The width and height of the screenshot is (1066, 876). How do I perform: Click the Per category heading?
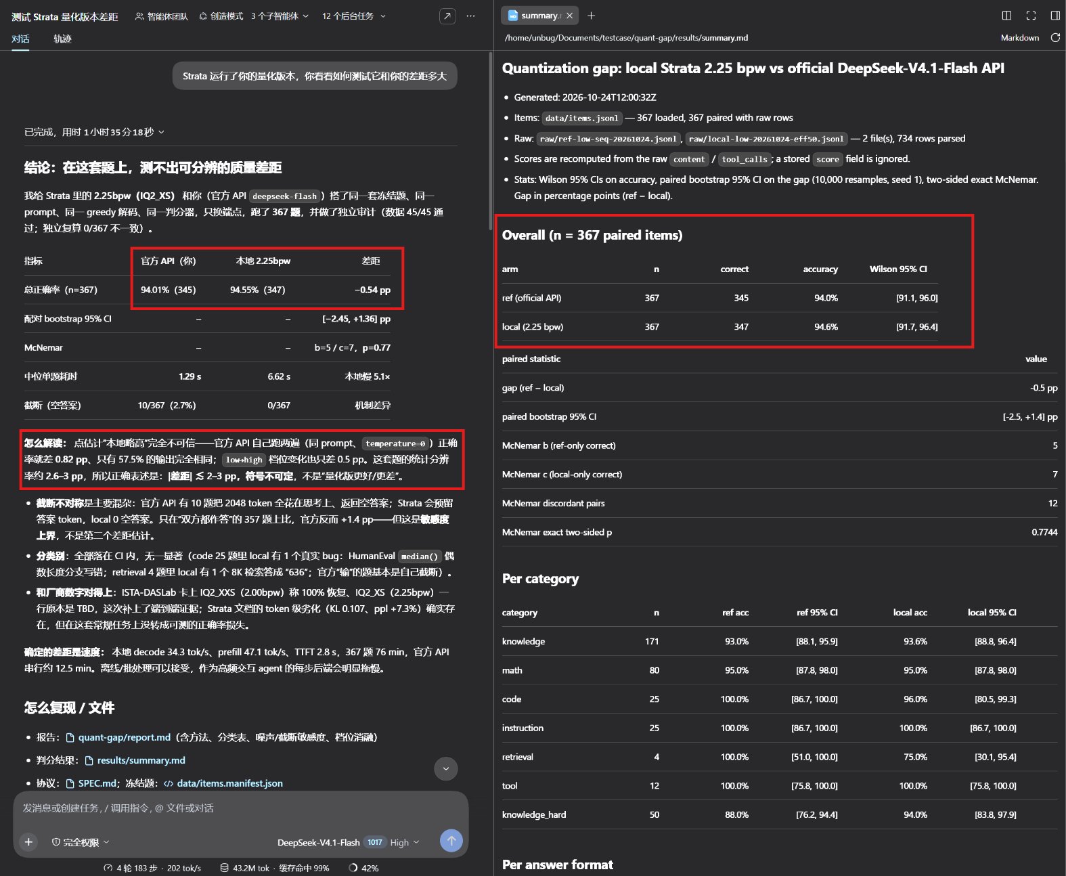click(x=540, y=579)
